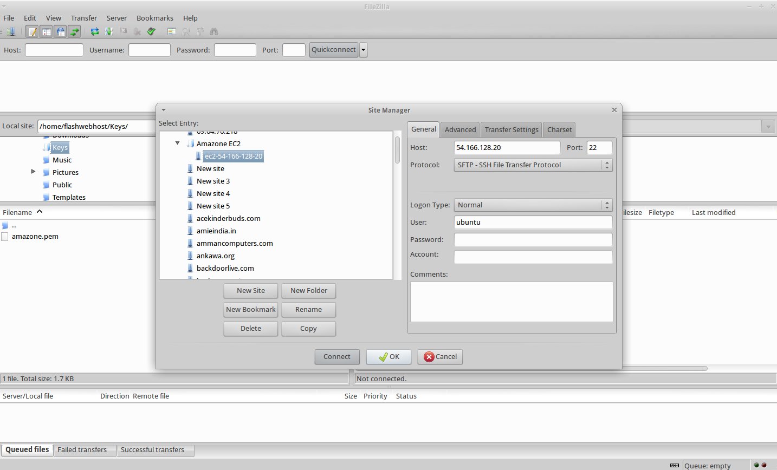Open the Quickconnect history dropdown arrow
The width and height of the screenshot is (777, 470).
pos(364,50)
